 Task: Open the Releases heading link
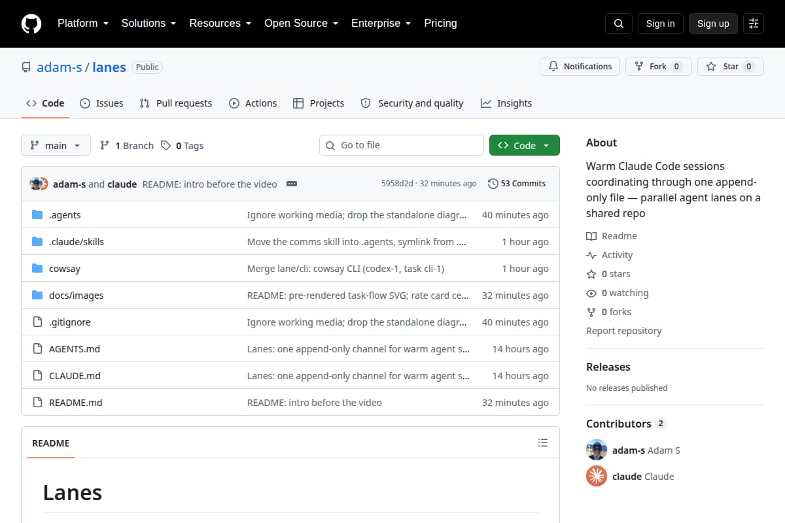click(608, 367)
